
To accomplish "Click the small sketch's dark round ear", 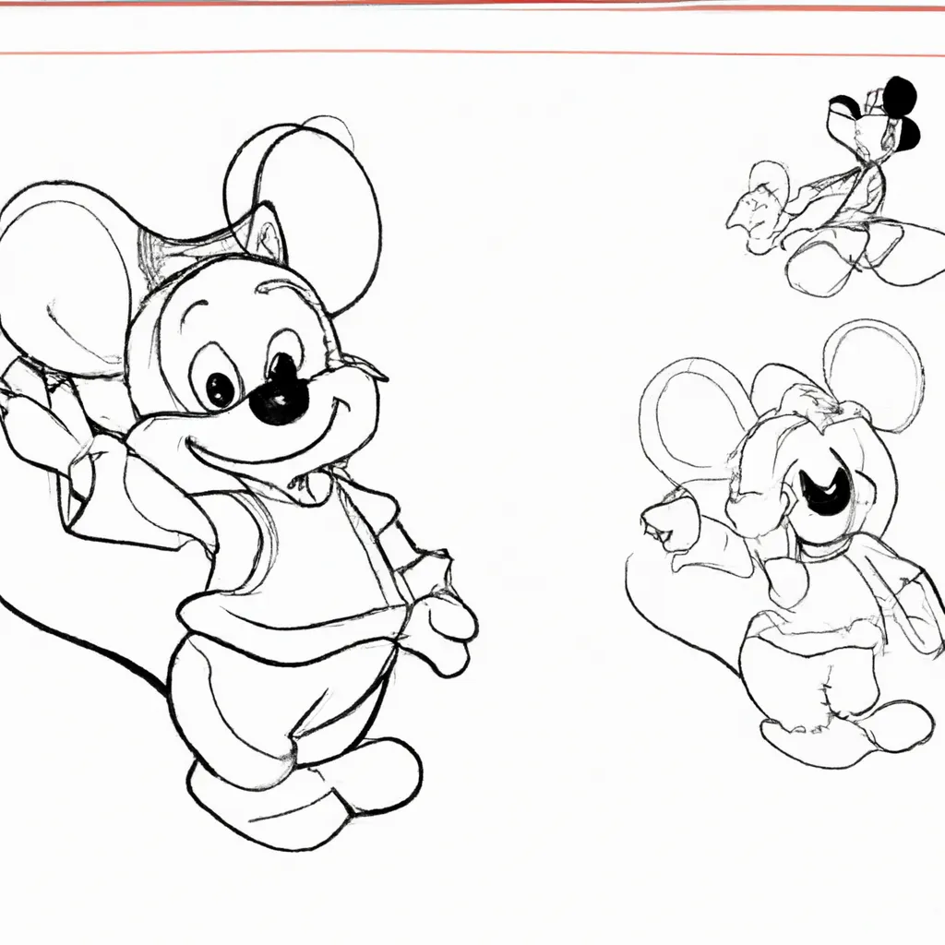I will point(898,97).
